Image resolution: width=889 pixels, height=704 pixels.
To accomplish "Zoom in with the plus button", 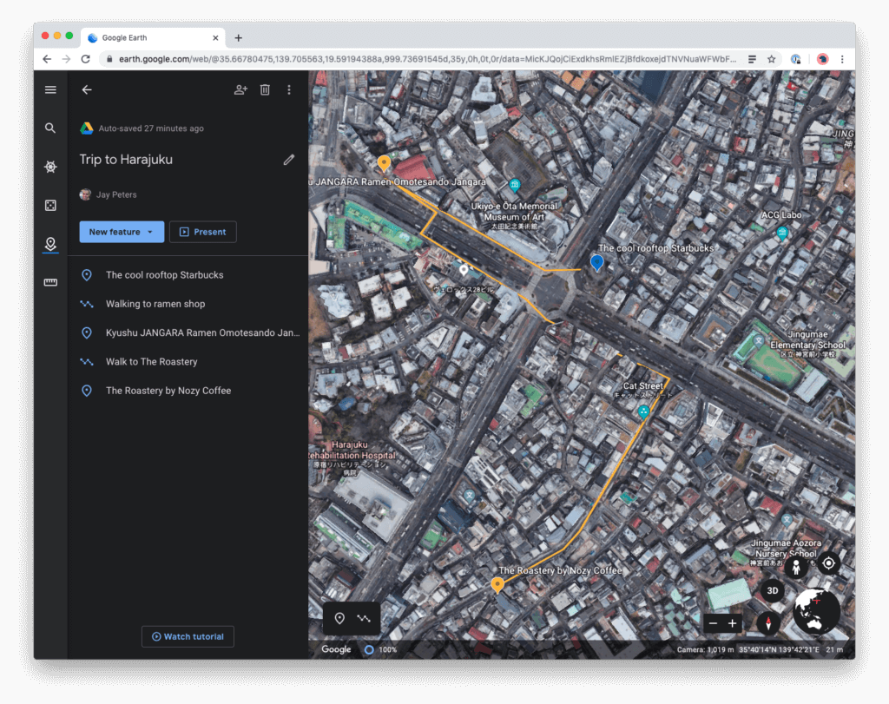I will [733, 623].
